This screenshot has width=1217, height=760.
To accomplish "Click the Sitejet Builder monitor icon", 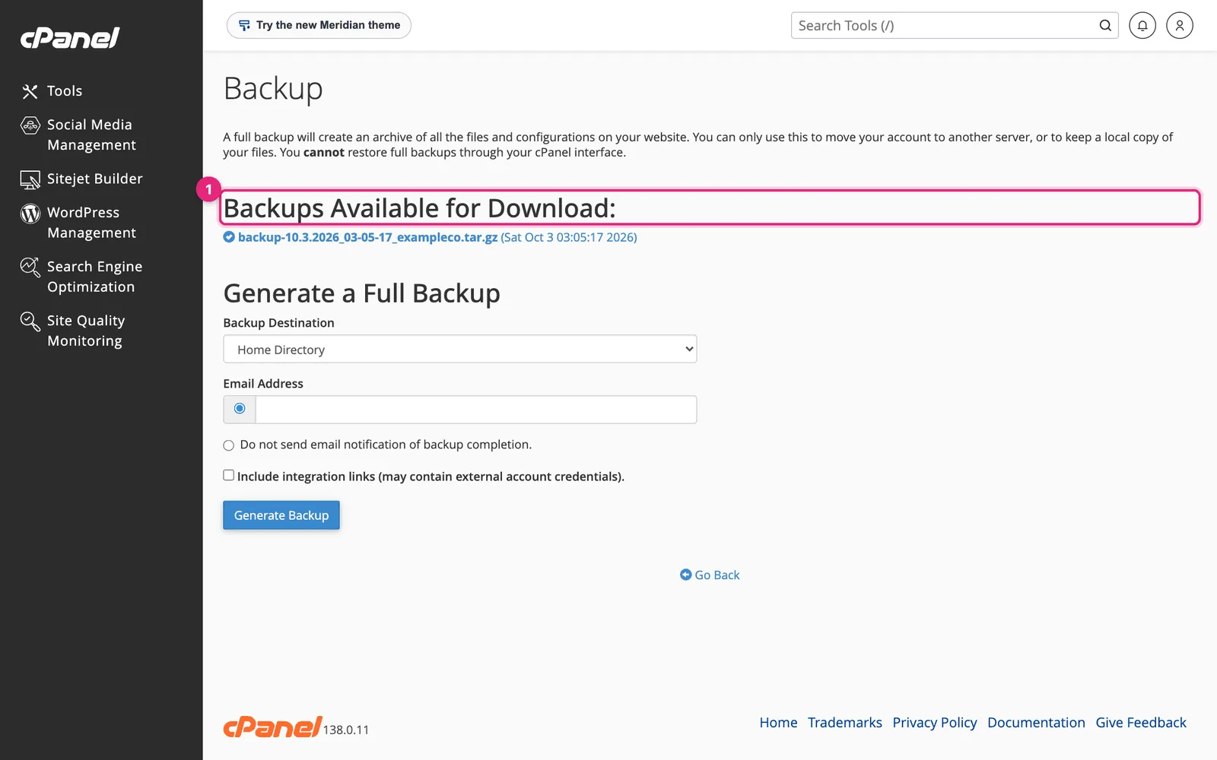I will 30,180.
